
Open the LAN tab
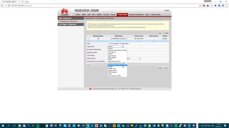click(x=89, y=15)
